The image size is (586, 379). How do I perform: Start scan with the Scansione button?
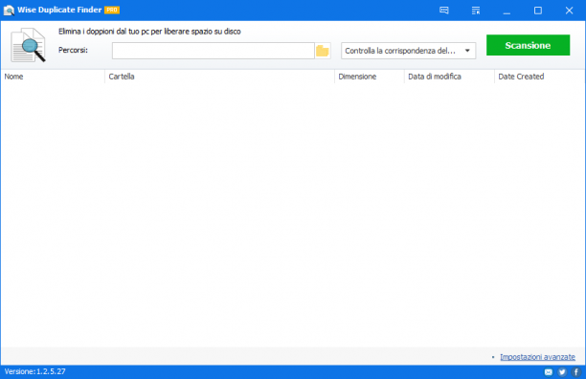tap(528, 45)
